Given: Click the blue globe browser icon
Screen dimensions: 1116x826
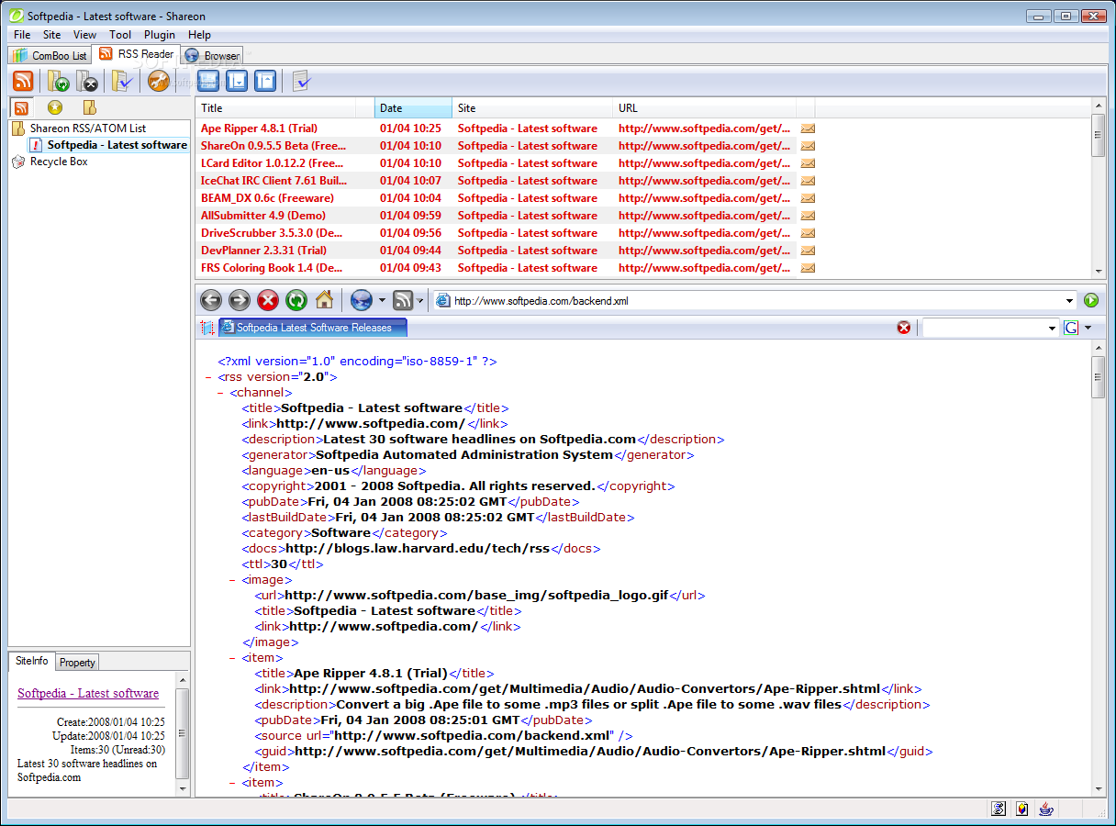Looking at the screenshot, I should [x=361, y=299].
